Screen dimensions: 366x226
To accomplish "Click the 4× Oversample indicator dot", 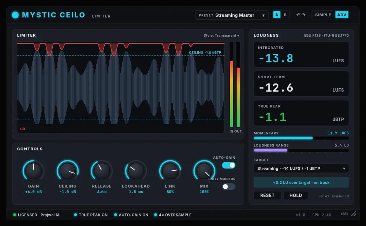I will (x=156, y=215).
